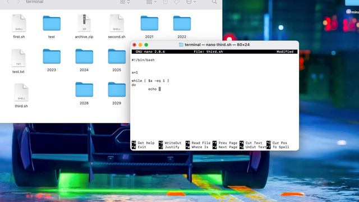The width and height of the screenshot is (359, 202).
Task: Click the 'test.txt' file name label
Action: (19, 72)
